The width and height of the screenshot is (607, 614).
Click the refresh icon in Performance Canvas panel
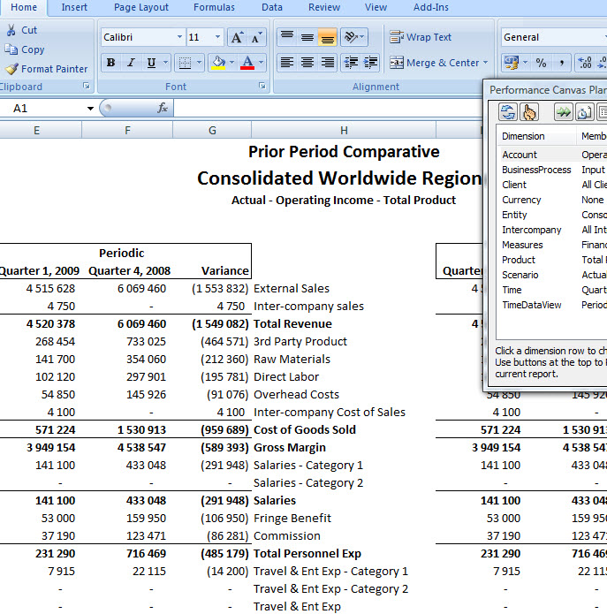(507, 112)
